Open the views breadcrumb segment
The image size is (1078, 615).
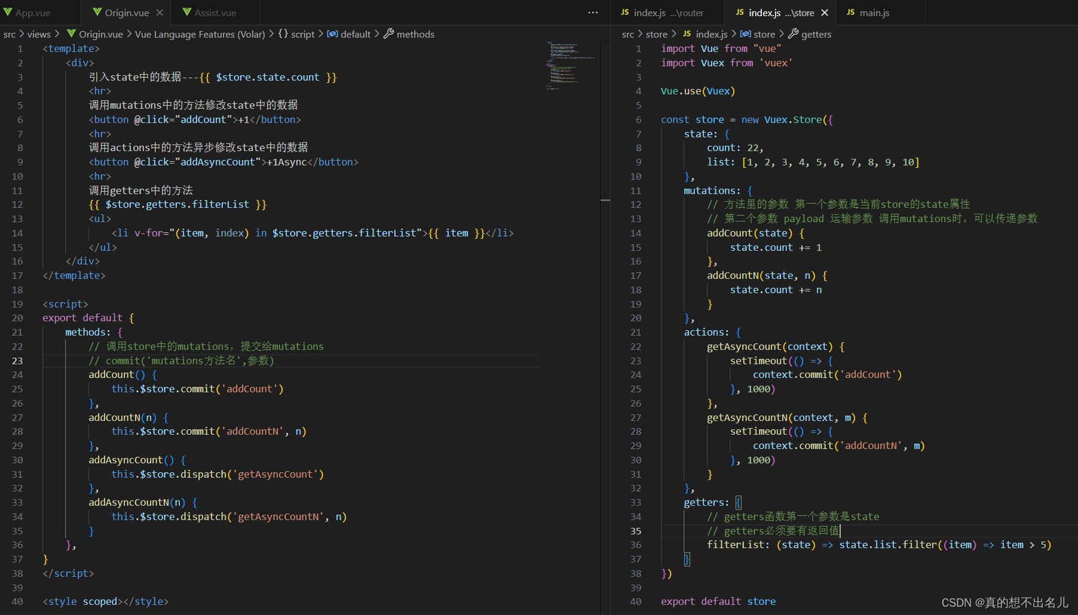[x=39, y=34]
